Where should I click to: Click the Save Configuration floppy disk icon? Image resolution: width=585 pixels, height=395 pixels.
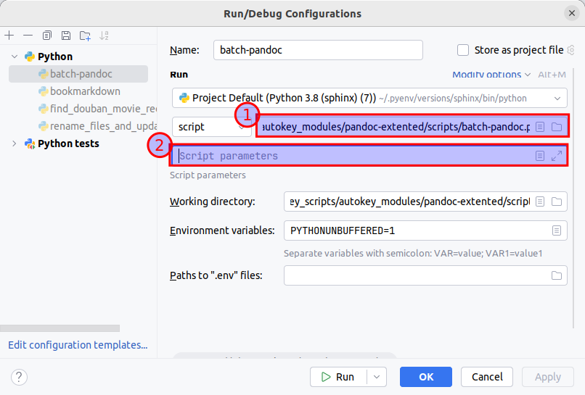tap(66, 36)
